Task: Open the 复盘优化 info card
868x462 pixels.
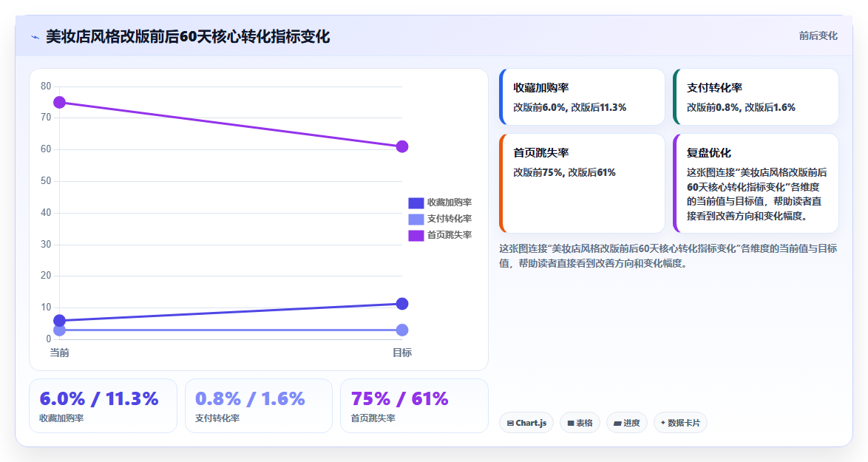Action: click(756, 183)
